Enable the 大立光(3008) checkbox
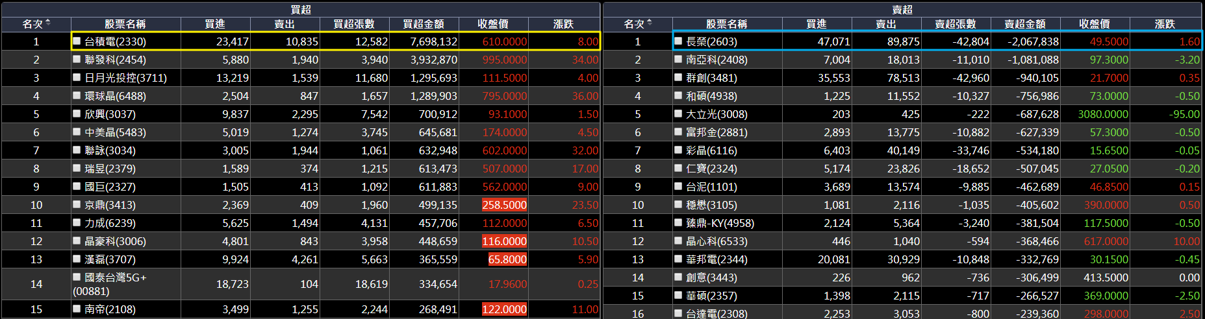 [x=679, y=113]
